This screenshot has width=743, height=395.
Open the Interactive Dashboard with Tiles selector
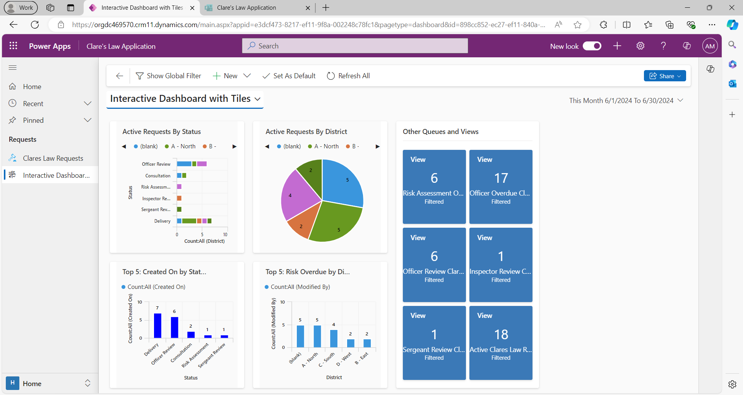(x=185, y=99)
